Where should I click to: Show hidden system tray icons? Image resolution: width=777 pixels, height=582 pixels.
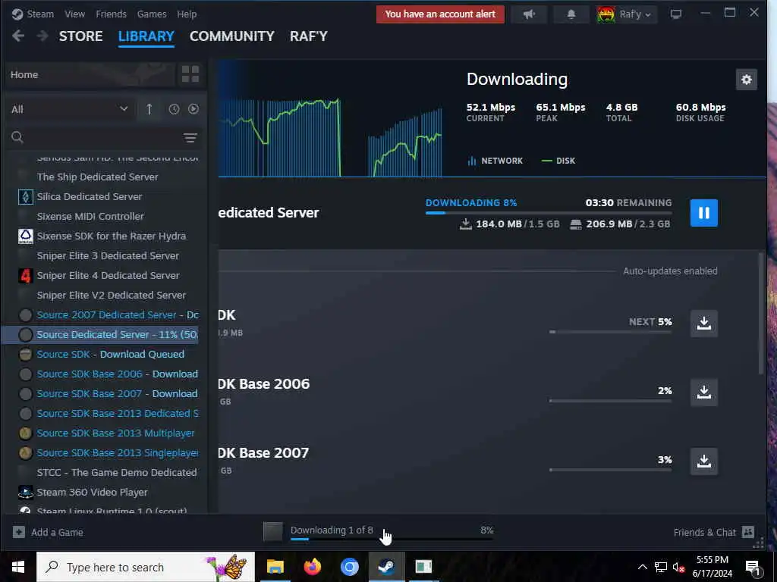pos(642,567)
